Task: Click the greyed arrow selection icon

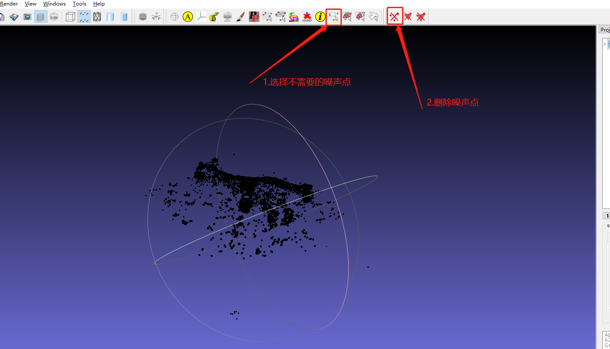Action: point(374,17)
